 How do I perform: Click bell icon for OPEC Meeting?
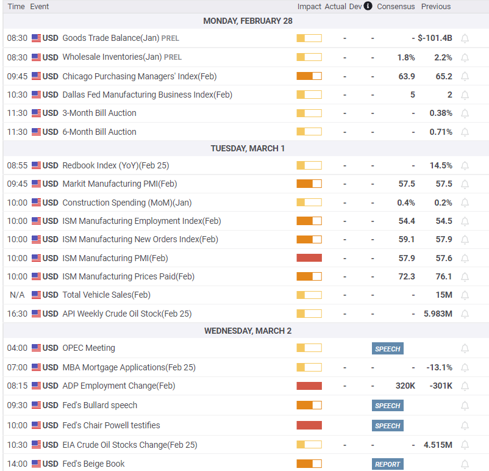pos(465,348)
